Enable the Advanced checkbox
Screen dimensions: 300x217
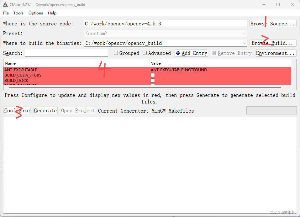pyautogui.click(x=145, y=53)
